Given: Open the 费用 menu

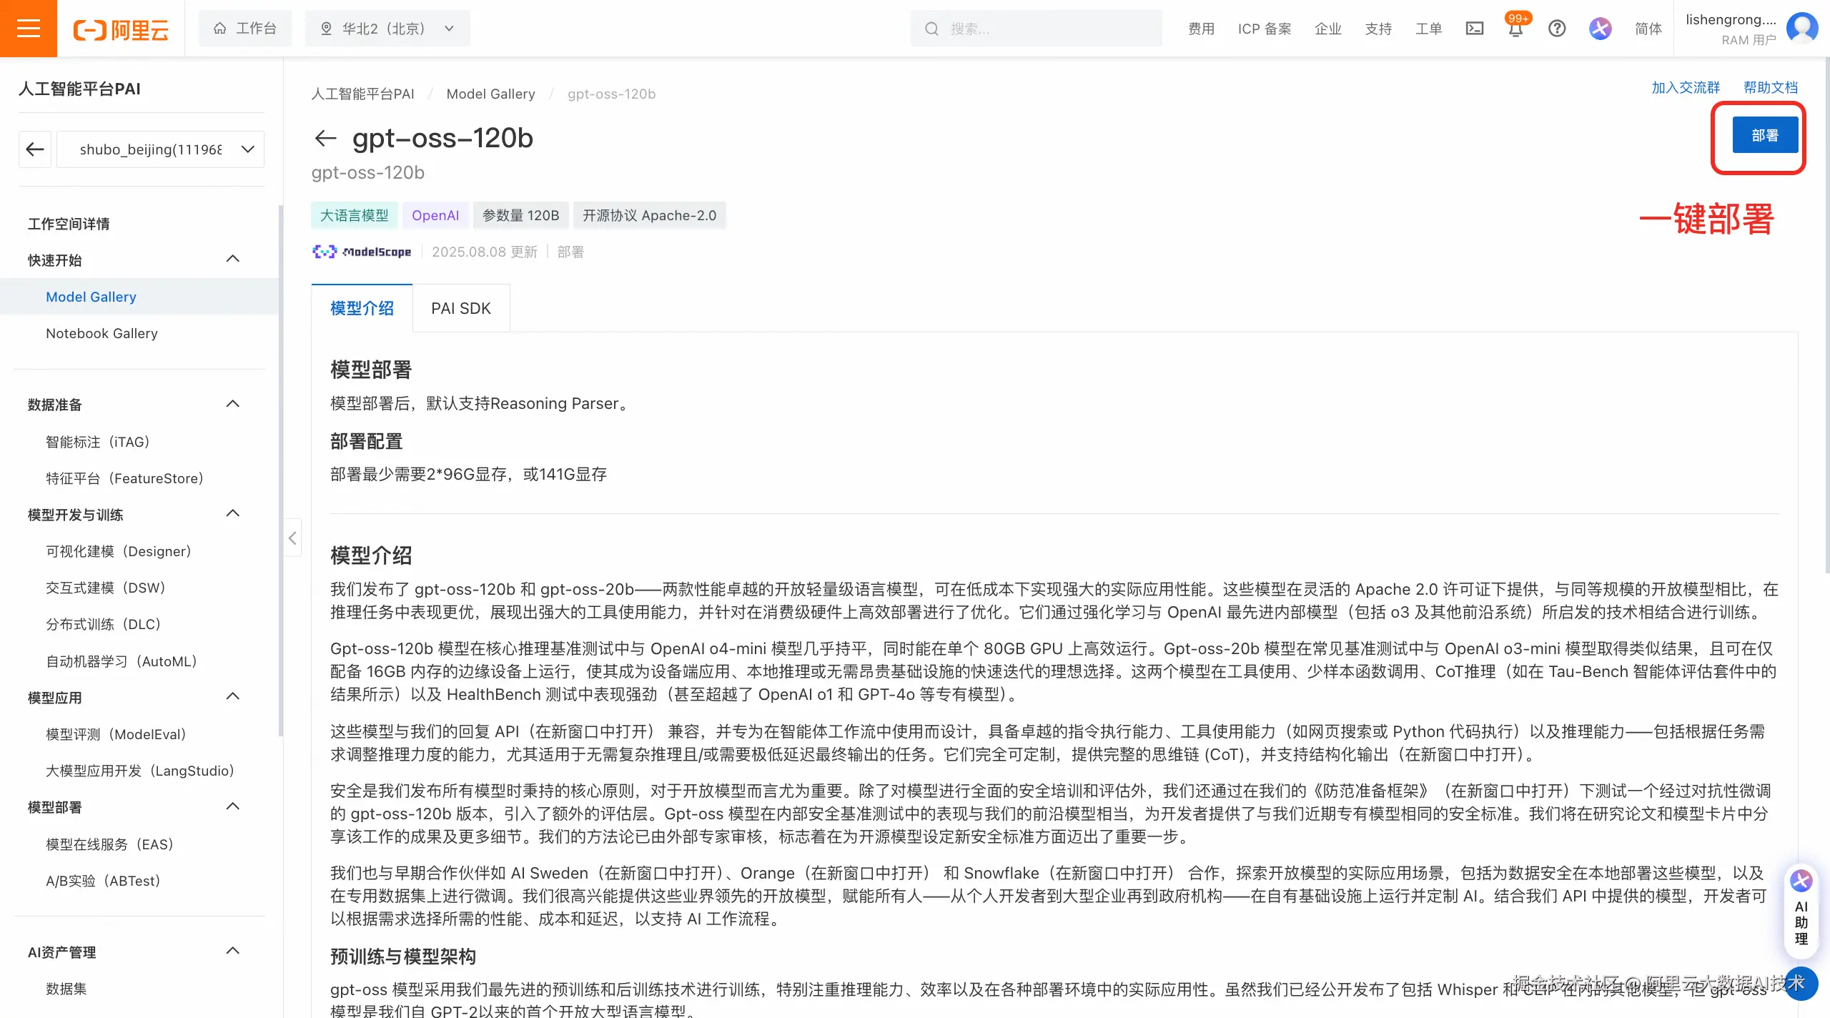Looking at the screenshot, I should coord(1201,29).
